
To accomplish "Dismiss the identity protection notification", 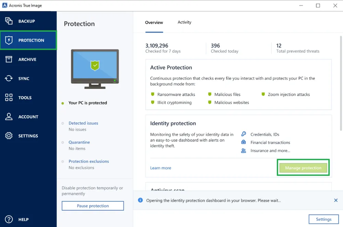I will (x=336, y=200).
